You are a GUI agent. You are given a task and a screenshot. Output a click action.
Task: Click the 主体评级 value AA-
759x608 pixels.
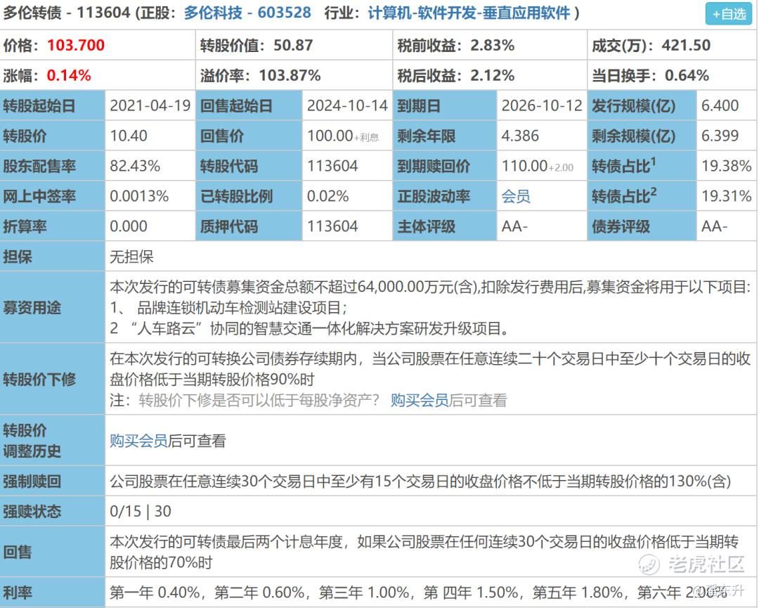[x=514, y=226]
